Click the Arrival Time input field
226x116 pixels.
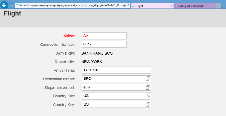(x=116, y=70)
